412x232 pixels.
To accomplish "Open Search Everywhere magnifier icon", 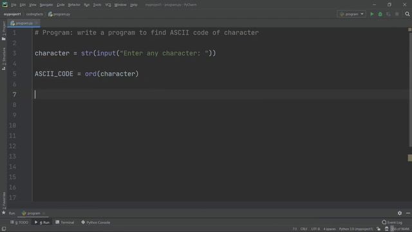I will (407, 14).
